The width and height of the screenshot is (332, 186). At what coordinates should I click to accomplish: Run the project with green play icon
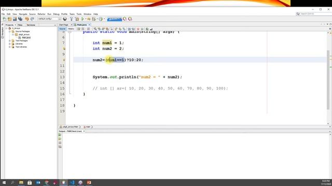(x=83, y=19)
